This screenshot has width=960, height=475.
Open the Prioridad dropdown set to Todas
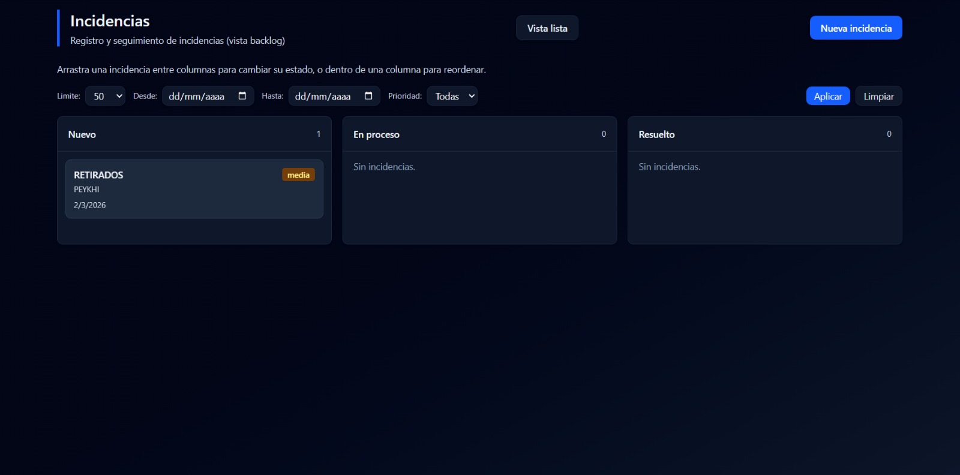[452, 96]
